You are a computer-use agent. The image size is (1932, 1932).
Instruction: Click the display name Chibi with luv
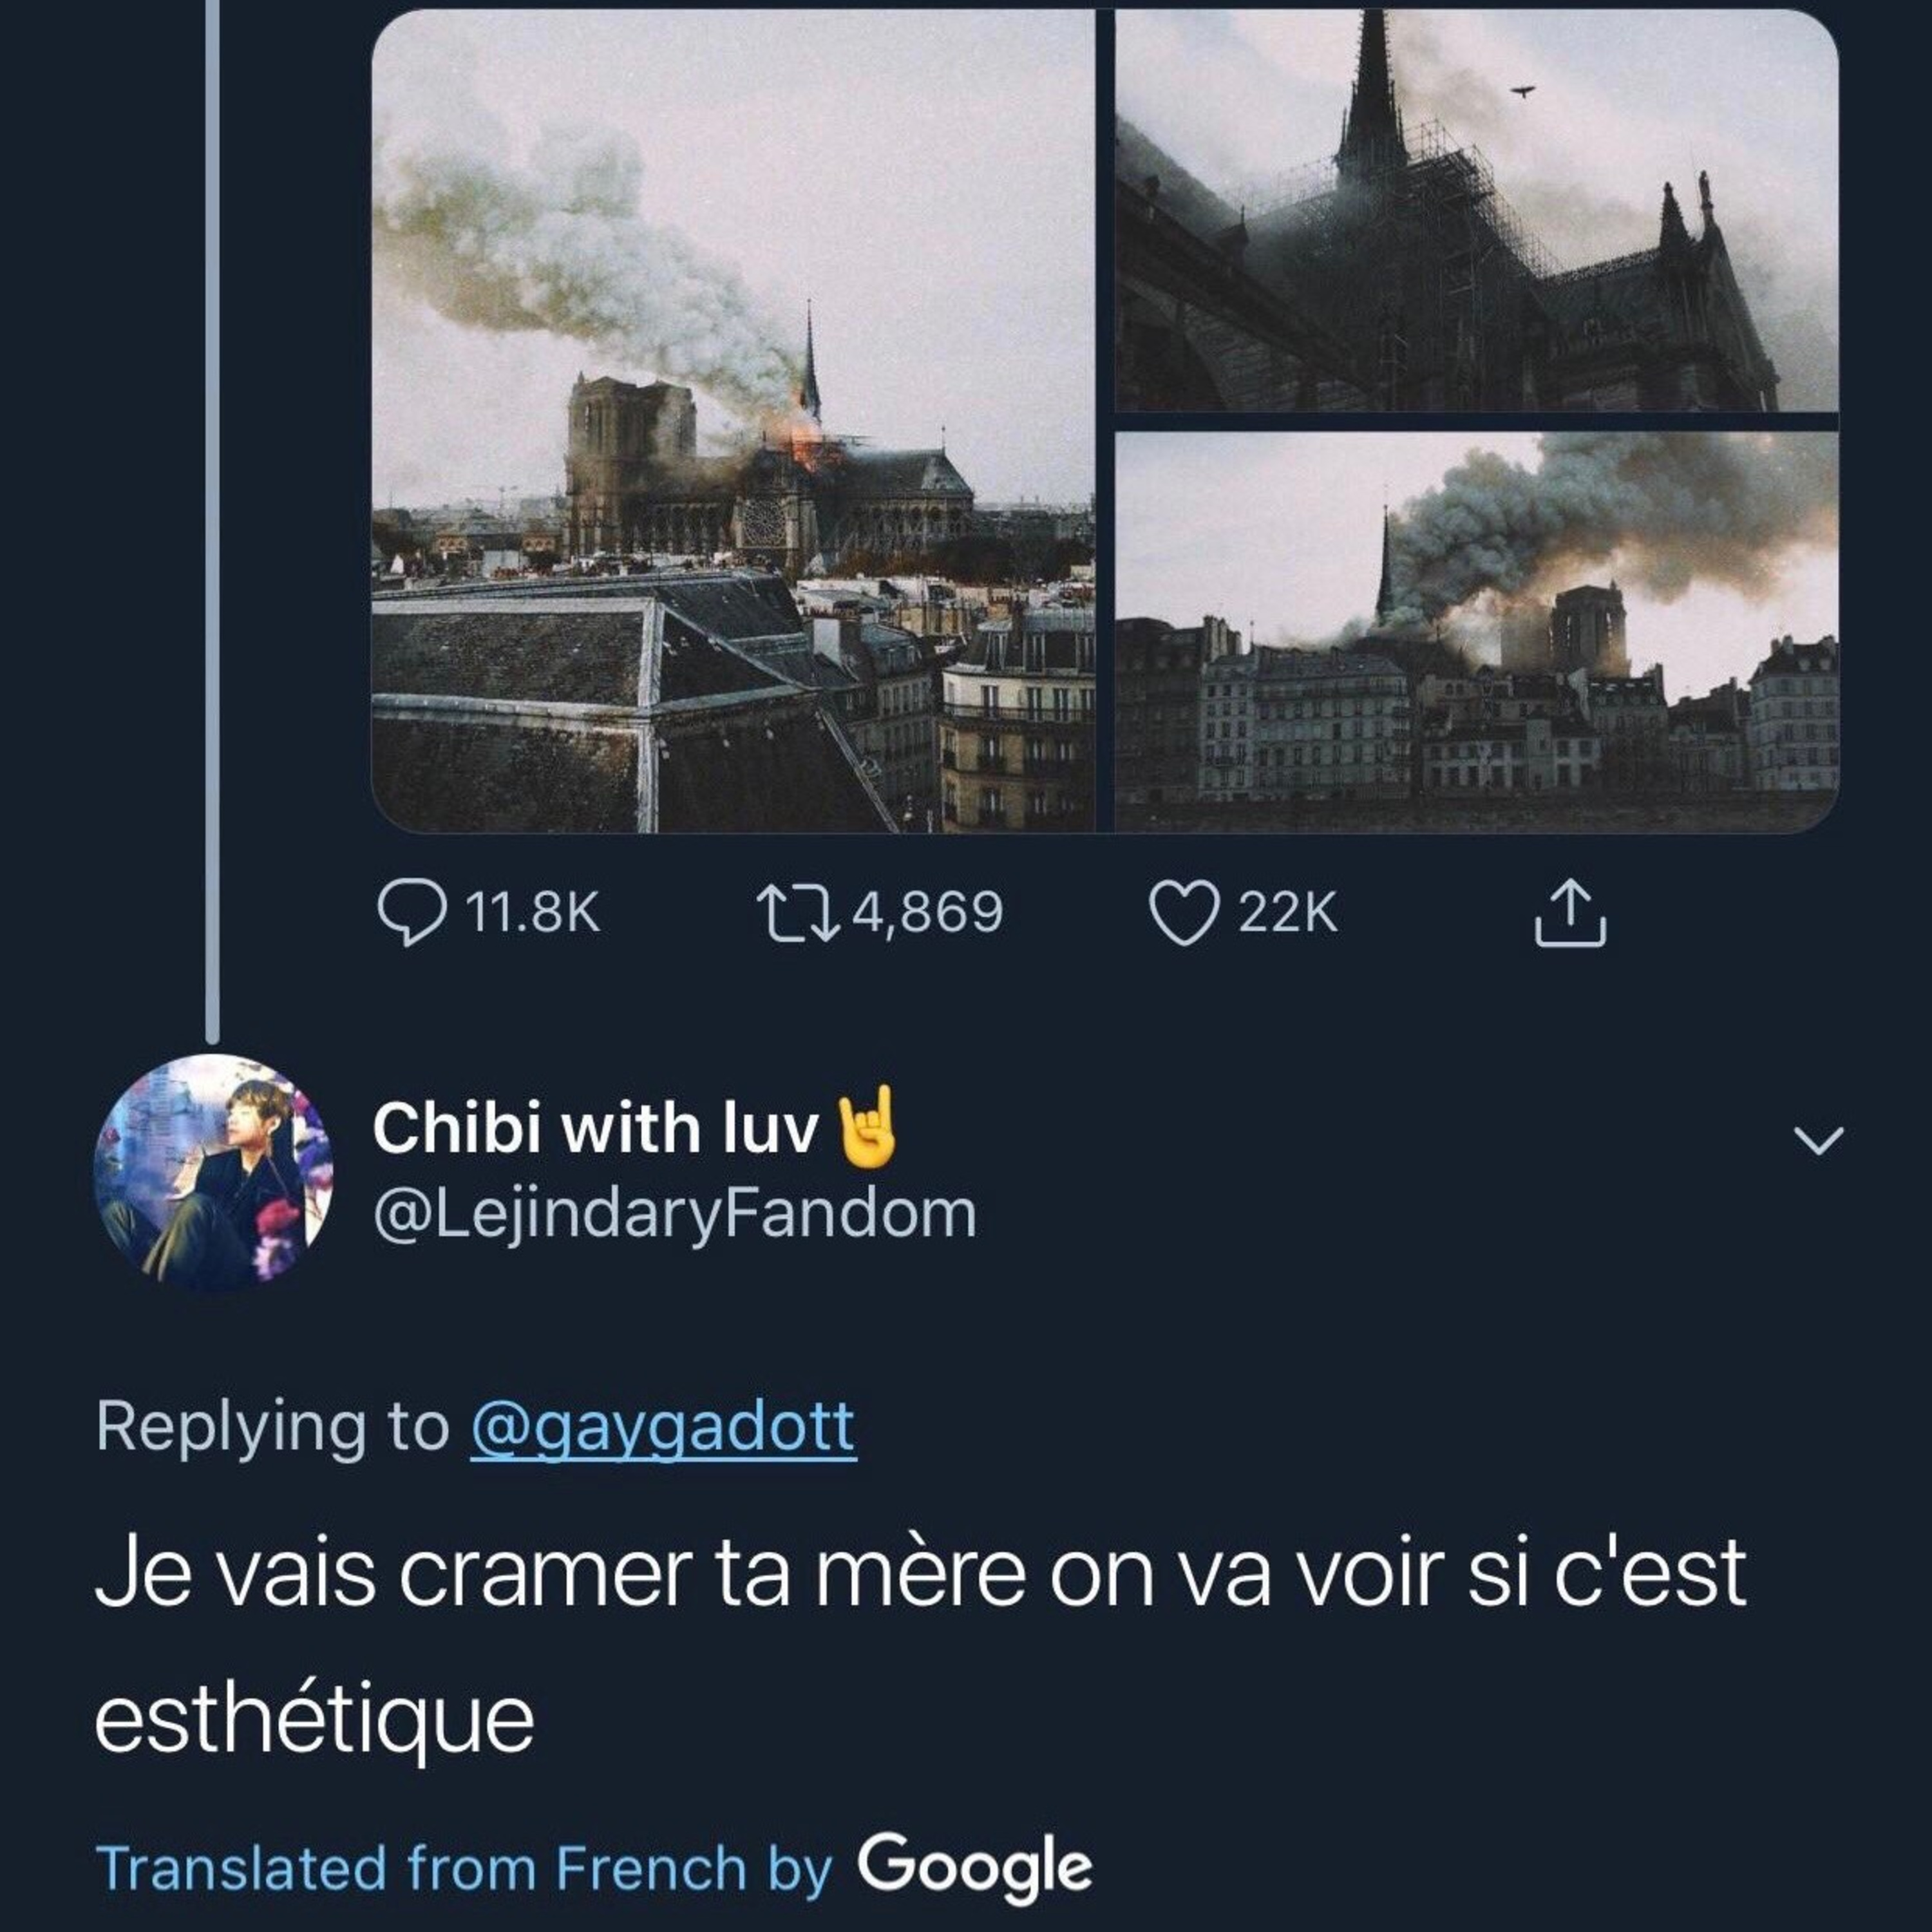[x=595, y=1129]
